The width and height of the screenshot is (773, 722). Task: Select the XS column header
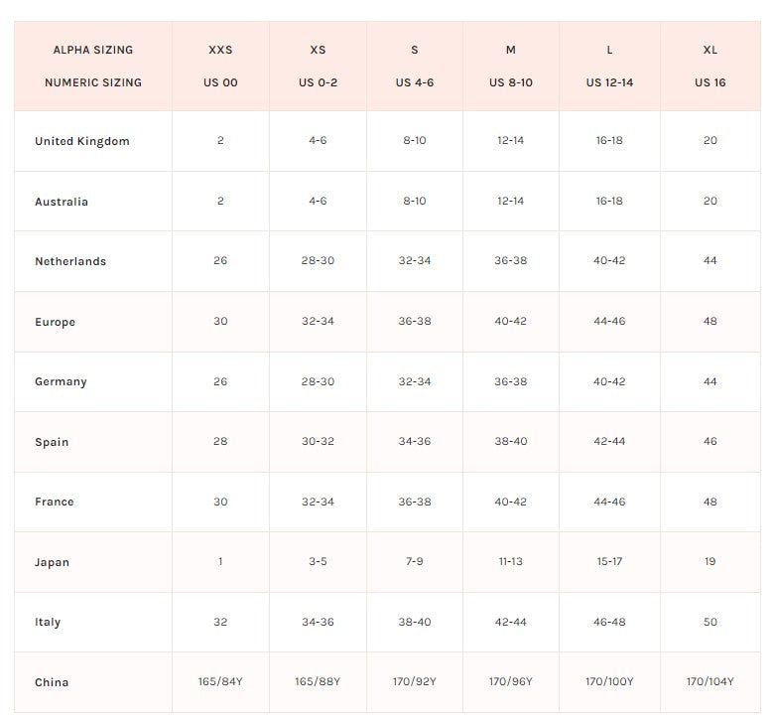pyautogui.click(x=318, y=50)
